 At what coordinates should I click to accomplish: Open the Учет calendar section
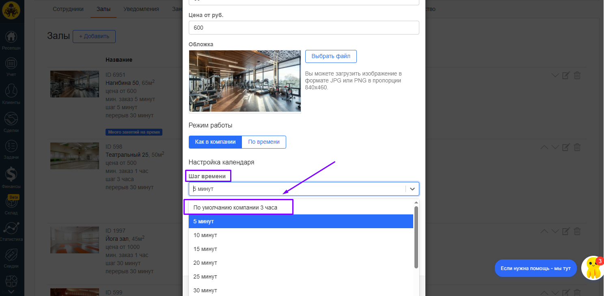point(11,67)
